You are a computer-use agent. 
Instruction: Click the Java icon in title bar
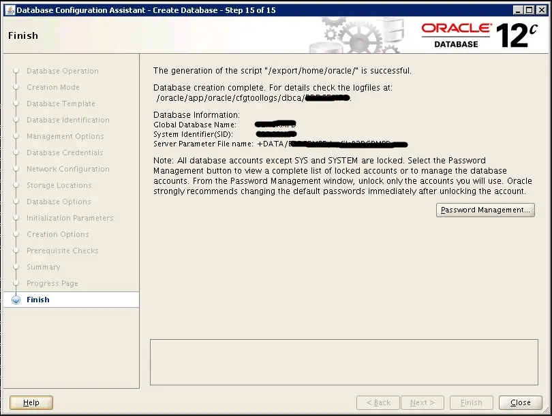[x=10, y=10]
